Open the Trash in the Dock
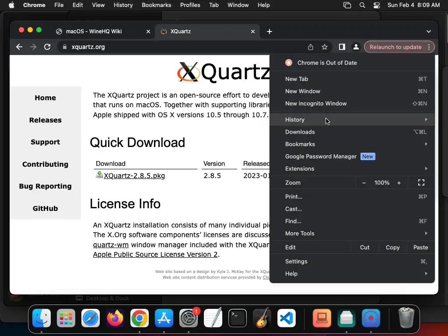This screenshot has height=336, width=448. 406,318
